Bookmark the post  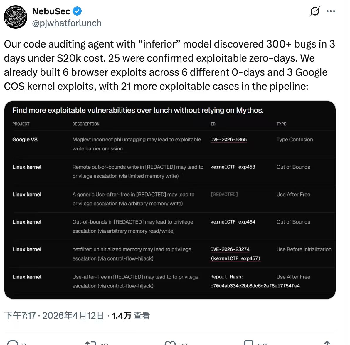(x=248, y=343)
